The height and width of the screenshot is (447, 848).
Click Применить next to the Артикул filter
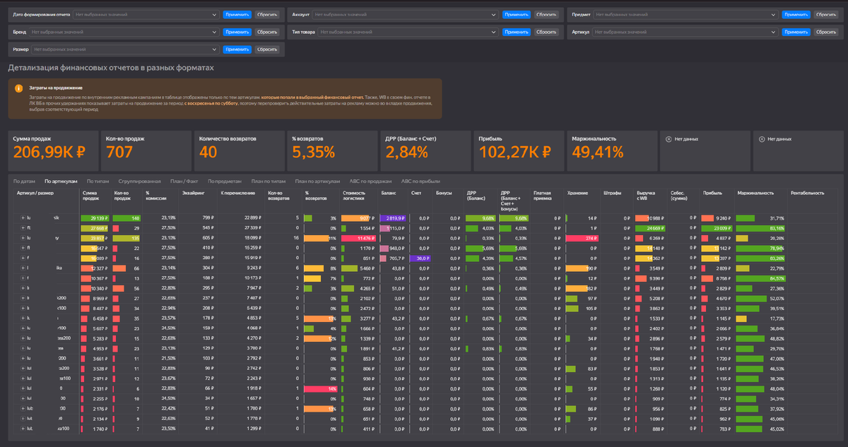click(x=796, y=32)
